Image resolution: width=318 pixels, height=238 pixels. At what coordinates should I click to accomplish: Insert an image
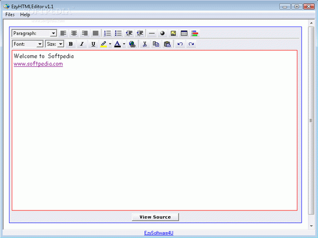point(173,33)
